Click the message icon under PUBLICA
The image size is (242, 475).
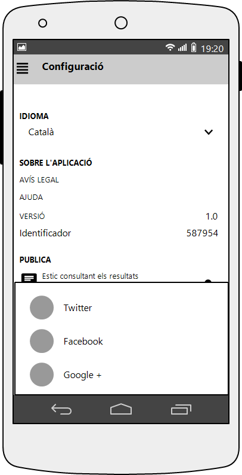(29, 278)
